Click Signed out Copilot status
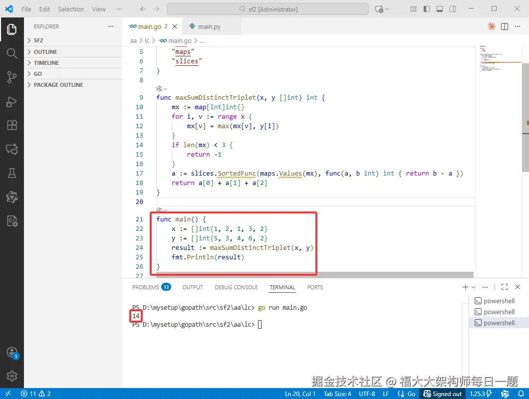 pyautogui.click(x=442, y=394)
